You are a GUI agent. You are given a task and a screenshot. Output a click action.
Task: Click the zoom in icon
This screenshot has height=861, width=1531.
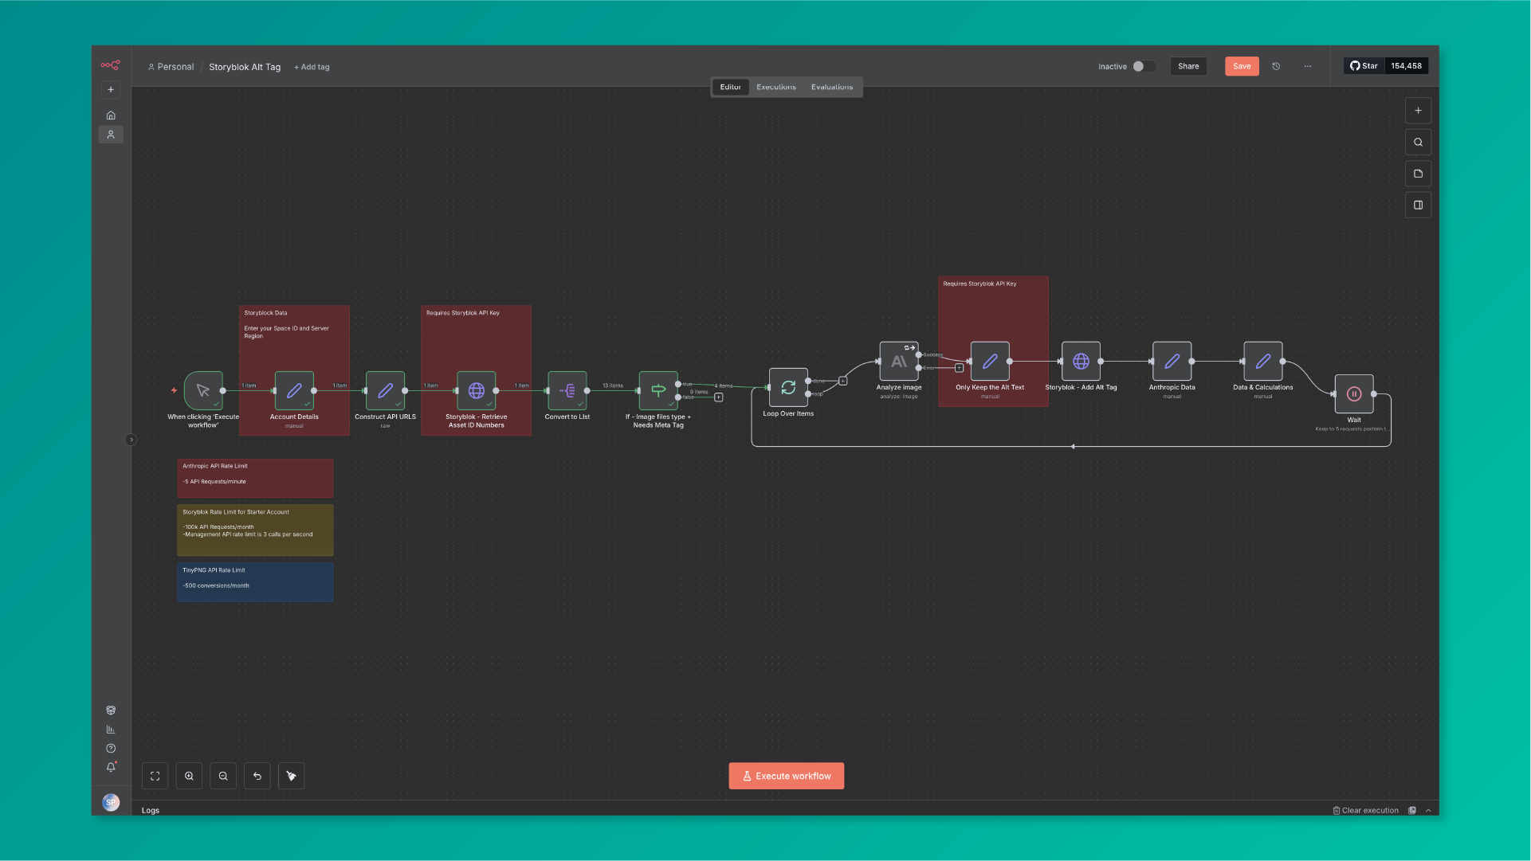(x=189, y=776)
